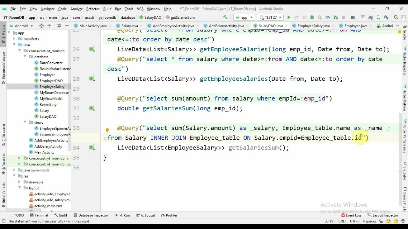Show hidden editor tabs dropdown arrow
Viewport: 408px width, 229px height.
click(x=397, y=26)
